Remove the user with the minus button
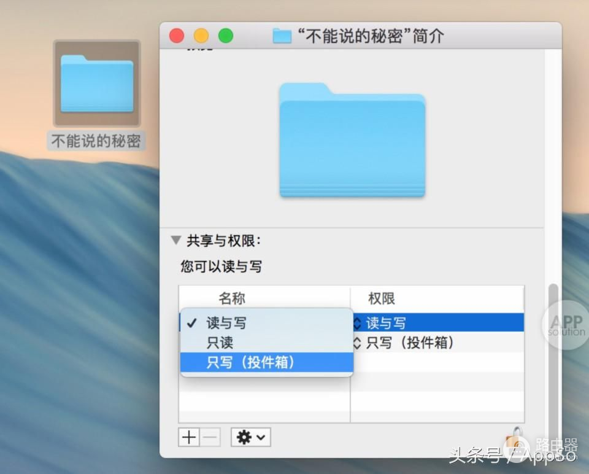This screenshot has height=474, width=589. pyautogui.click(x=210, y=437)
